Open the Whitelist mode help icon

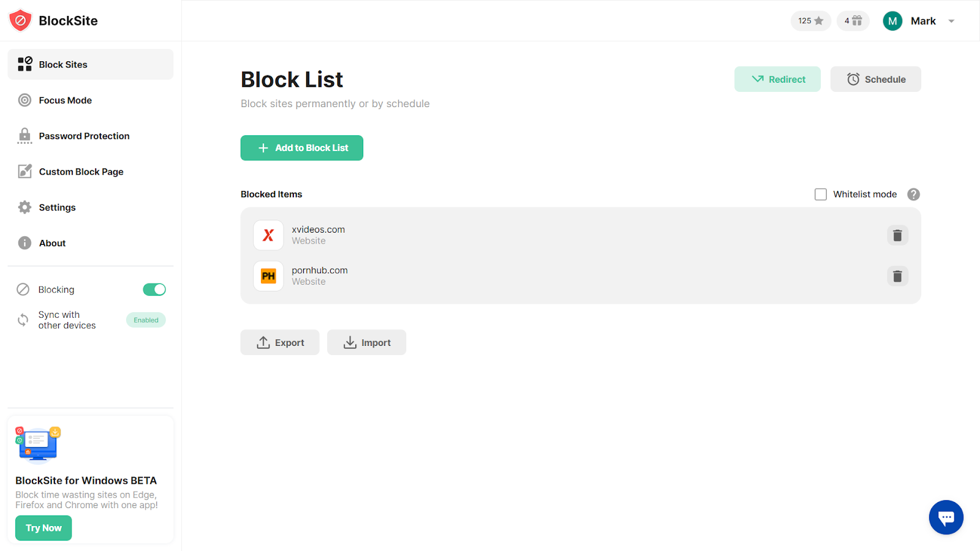click(x=913, y=194)
